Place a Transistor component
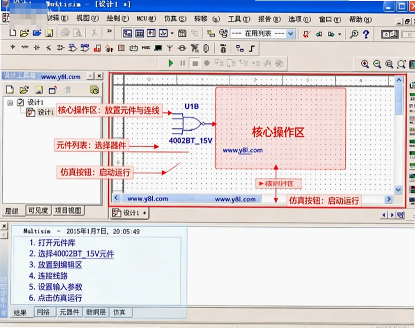Screen dimensions: 415x328 pos(49,47)
